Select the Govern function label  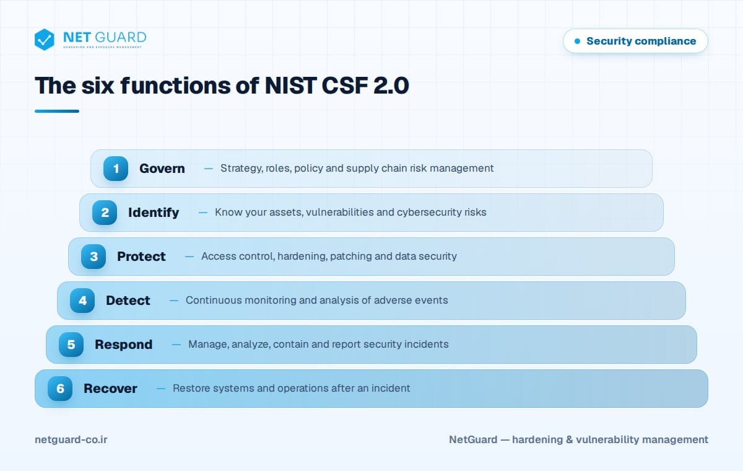(162, 169)
